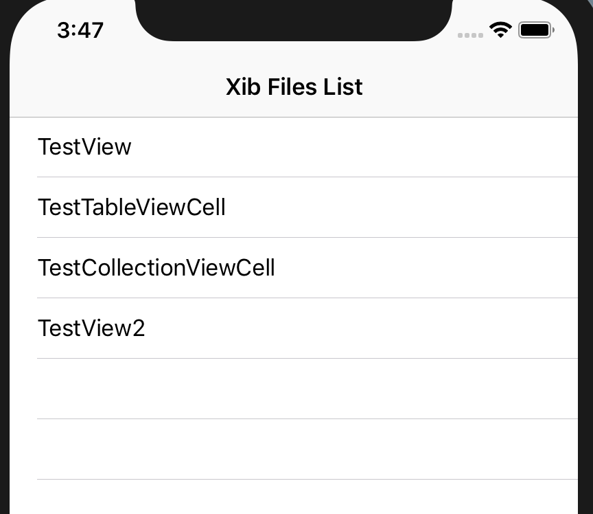
Task: Choose the TestView2 list item
Action: (x=294, y=328)
